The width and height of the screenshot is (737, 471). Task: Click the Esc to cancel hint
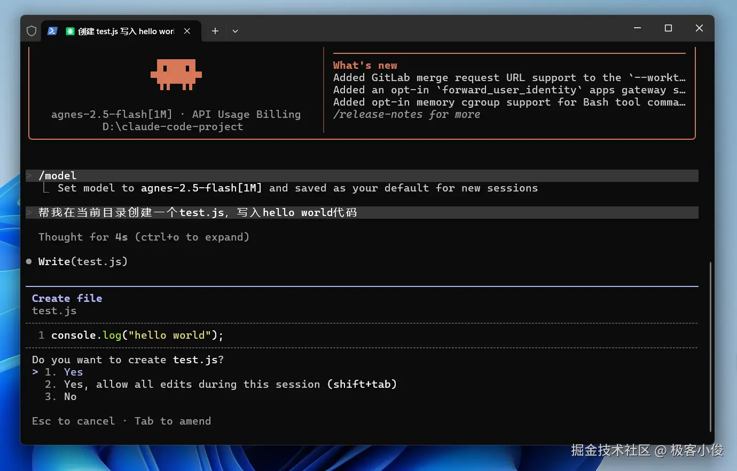click(73, 421)
